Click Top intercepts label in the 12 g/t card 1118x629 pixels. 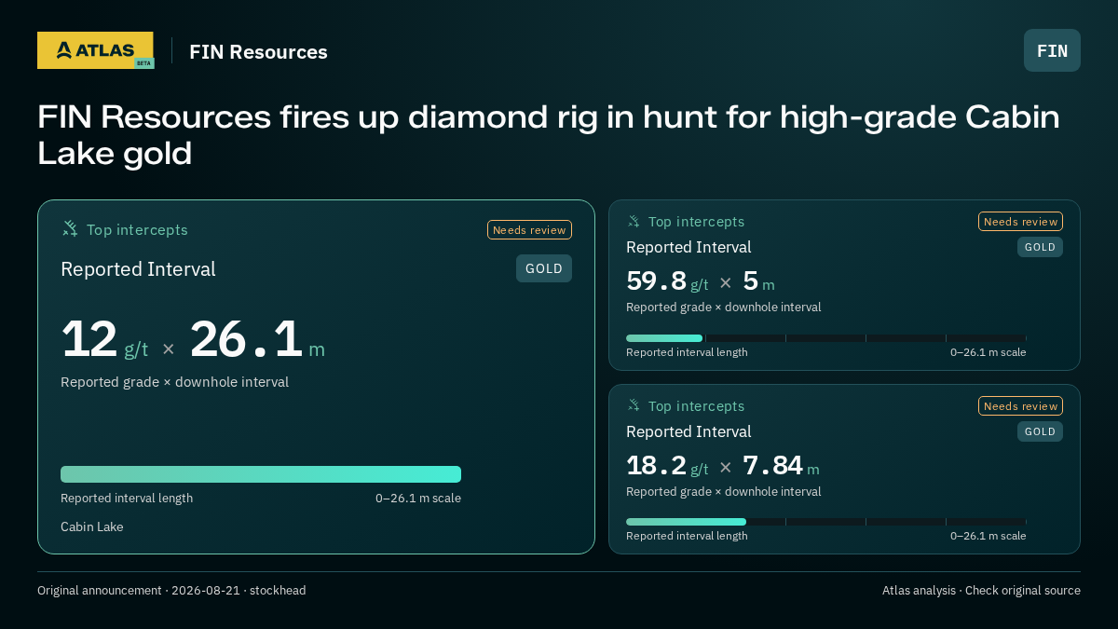pyautogui.click(x=137, y=229)
